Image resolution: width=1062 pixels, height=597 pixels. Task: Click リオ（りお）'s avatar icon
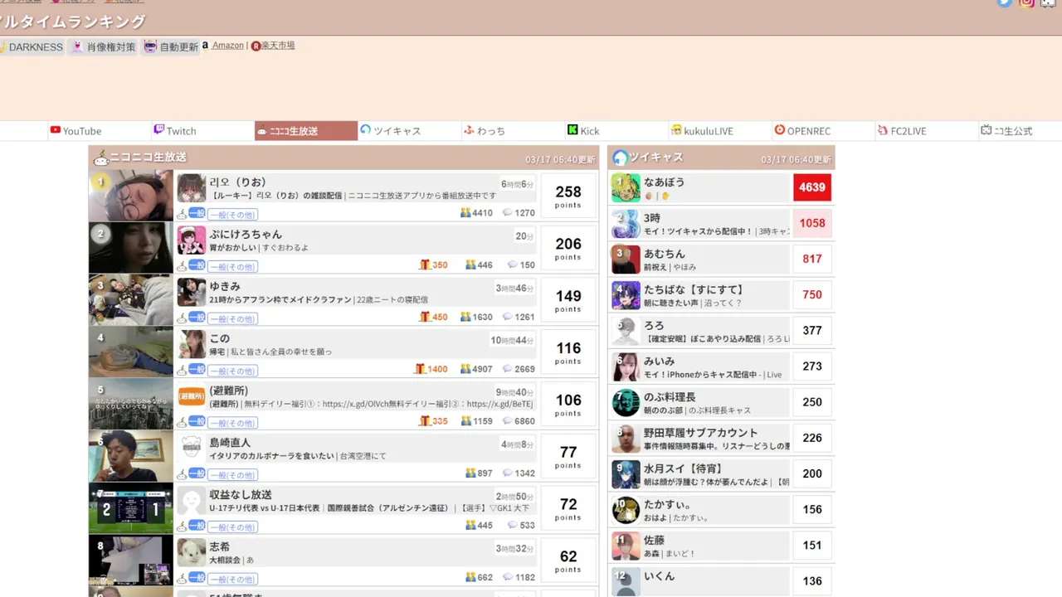[x=192, y=188]
